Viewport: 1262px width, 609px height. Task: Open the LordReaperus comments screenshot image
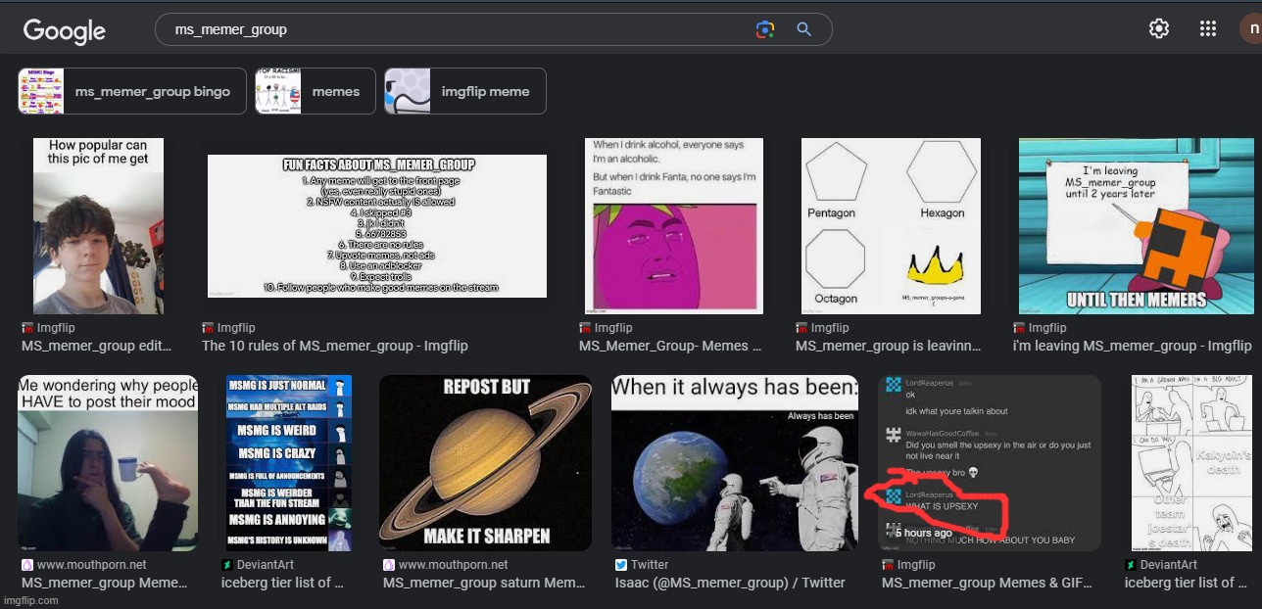(990, 463)
